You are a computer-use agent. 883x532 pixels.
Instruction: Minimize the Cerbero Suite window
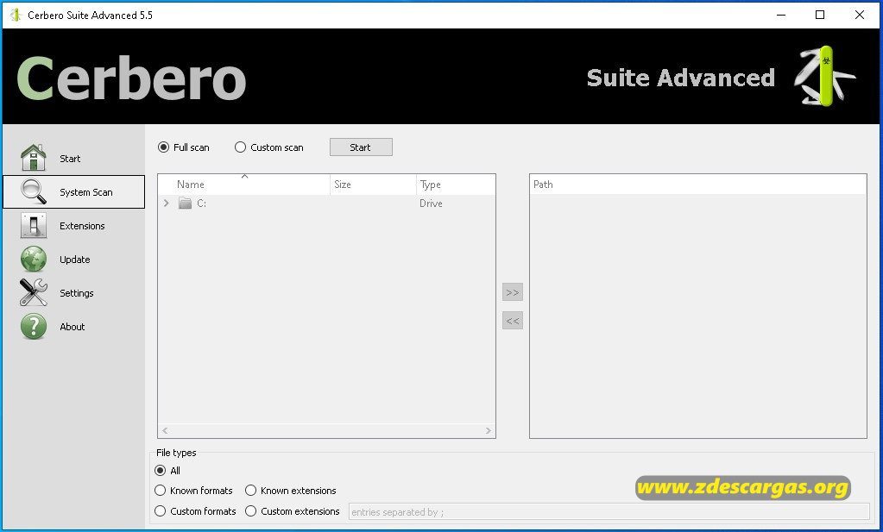coord(781,16)
